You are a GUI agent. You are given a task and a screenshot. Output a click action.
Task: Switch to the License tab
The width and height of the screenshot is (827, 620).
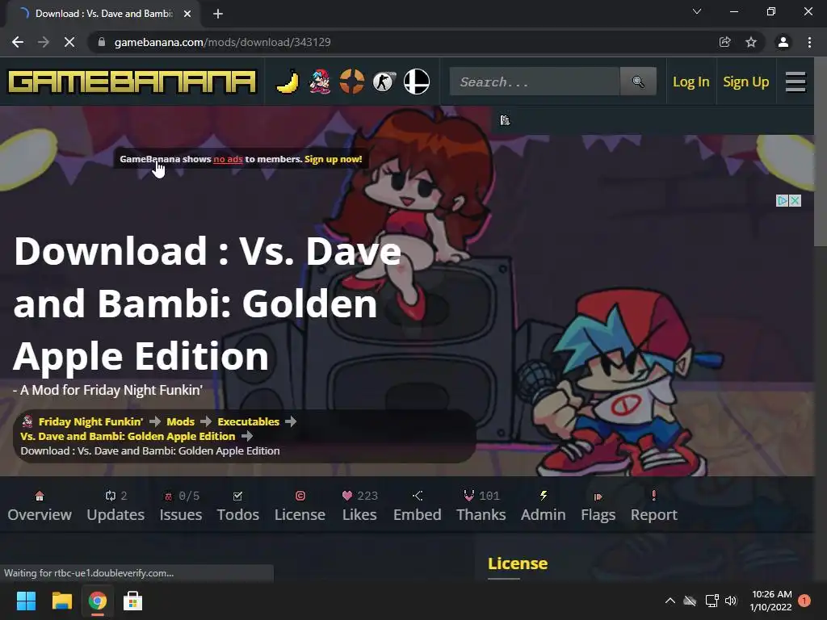pyautogui.click(x=300, y=505)
